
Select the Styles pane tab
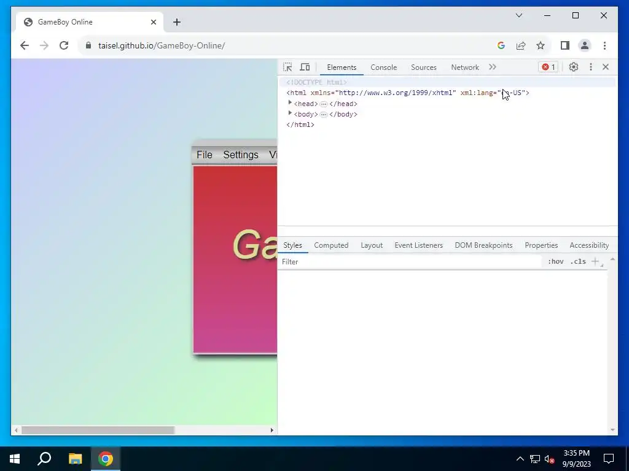point(292,245)
